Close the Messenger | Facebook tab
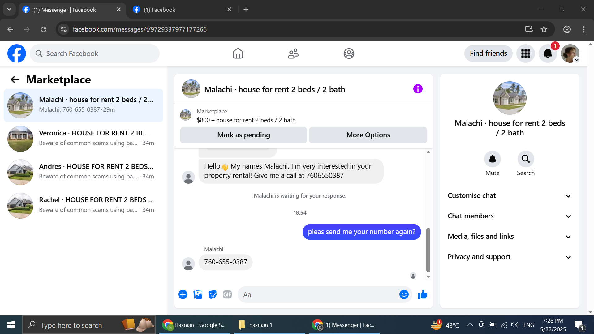The width and height of the screenshot is (594, 334). [118, 10]
